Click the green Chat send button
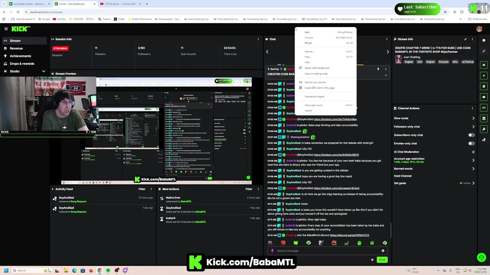Viewport: 490px width, 275px height. point(382,260)
